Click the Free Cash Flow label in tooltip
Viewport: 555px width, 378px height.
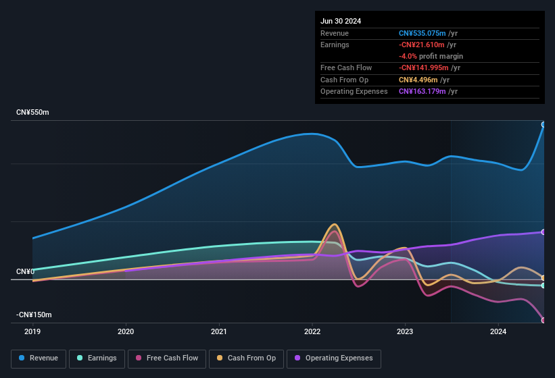[346, 67]
